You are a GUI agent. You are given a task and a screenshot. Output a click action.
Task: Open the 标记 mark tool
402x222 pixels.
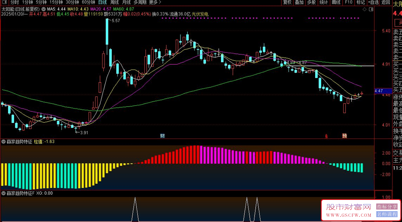361,2
